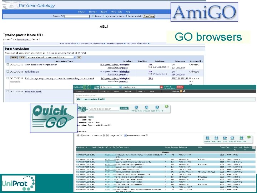This screenshot has height=193, width=257.
Task: Check the DNA damage response row checkbox
Action: (8, 78)
